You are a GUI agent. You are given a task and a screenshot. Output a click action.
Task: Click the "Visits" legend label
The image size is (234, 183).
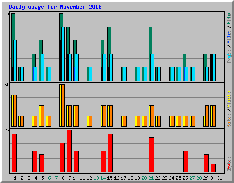[x=229, y=100]
